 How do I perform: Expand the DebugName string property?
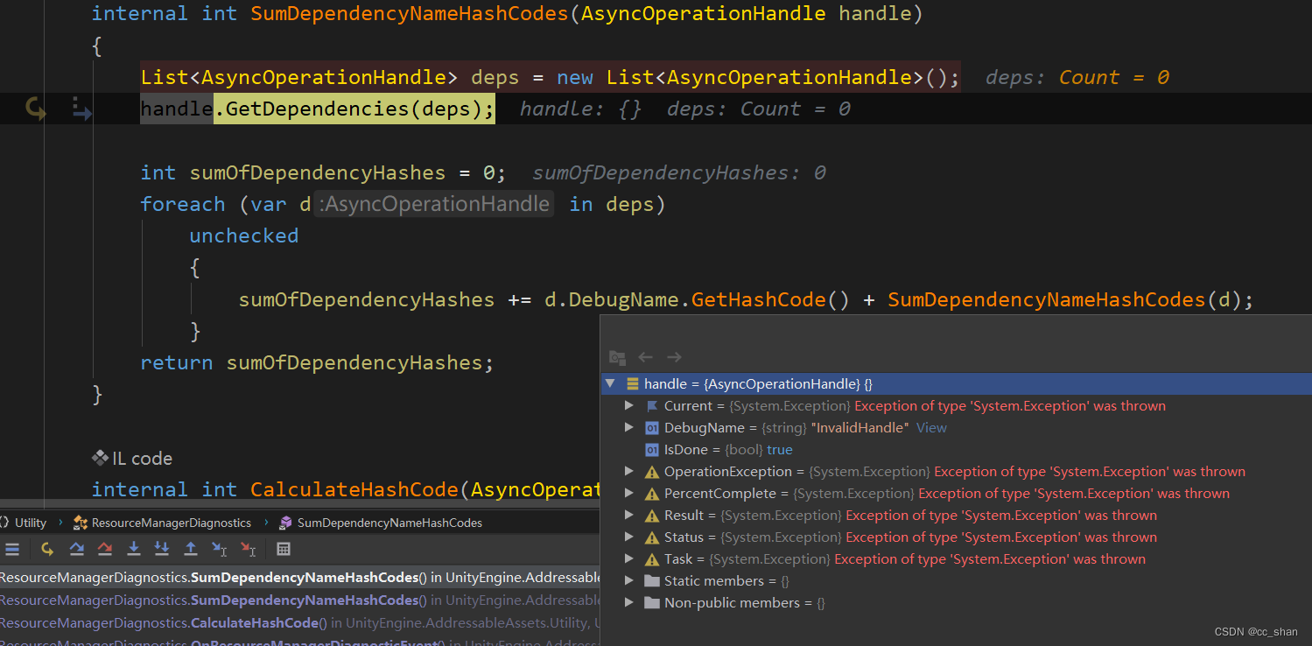(628, 427)
